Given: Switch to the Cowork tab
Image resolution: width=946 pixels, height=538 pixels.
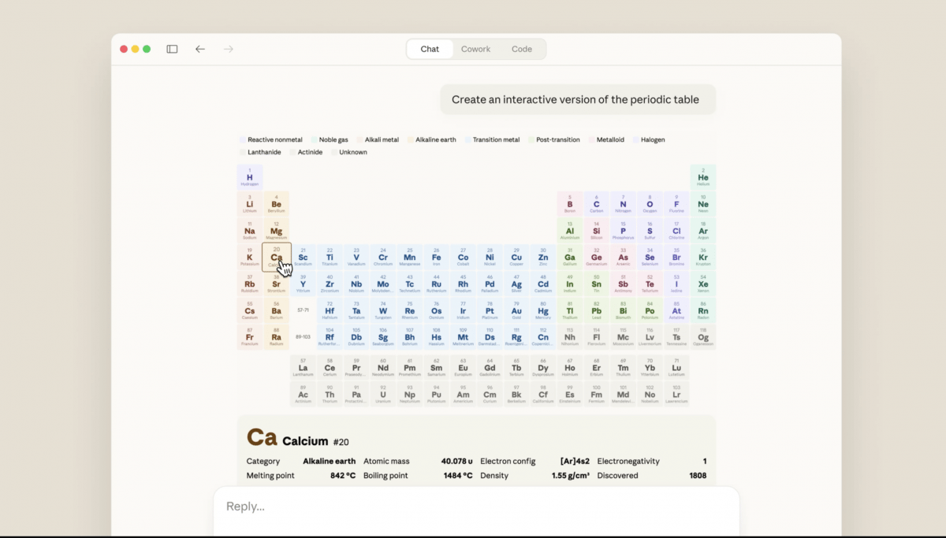Looking at the screenshot, I should pyautogui.click(x=475, y=49).
